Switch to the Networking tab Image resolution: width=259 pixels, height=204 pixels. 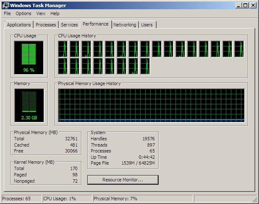pos(125,25)
